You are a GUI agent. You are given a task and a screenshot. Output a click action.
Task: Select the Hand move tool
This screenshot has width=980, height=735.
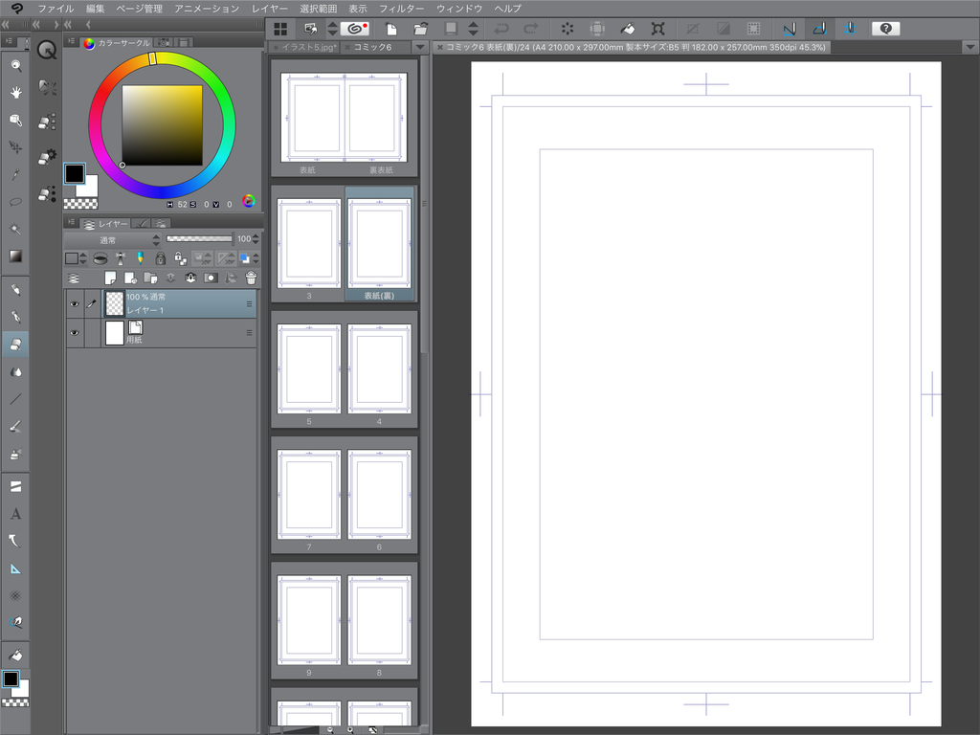[15, 93]
